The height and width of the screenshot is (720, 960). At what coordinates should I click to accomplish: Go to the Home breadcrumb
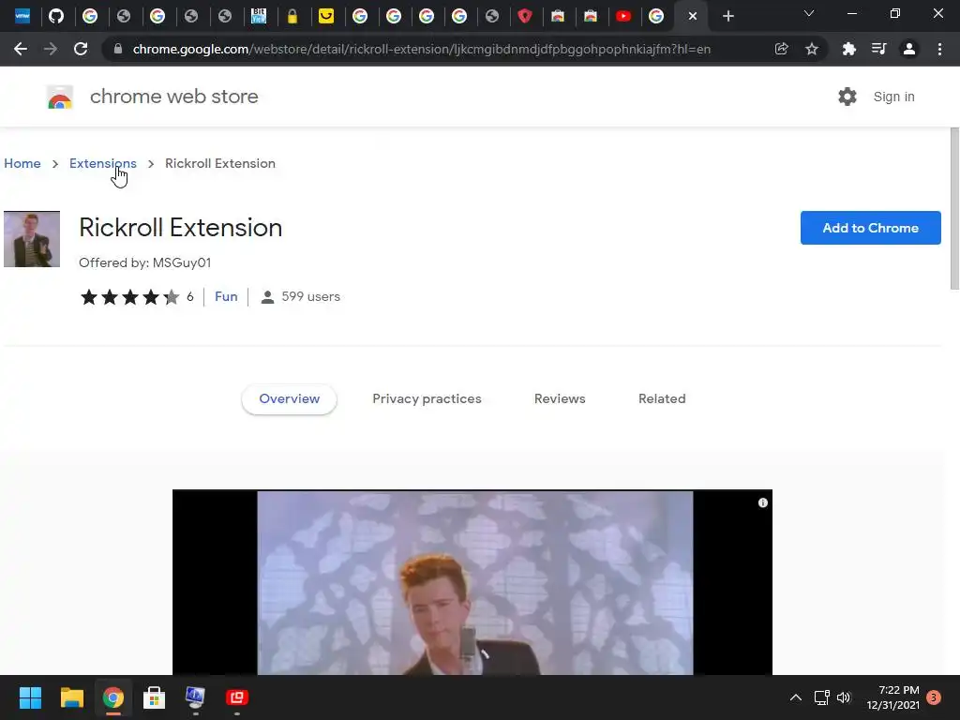tap(22, 163)
